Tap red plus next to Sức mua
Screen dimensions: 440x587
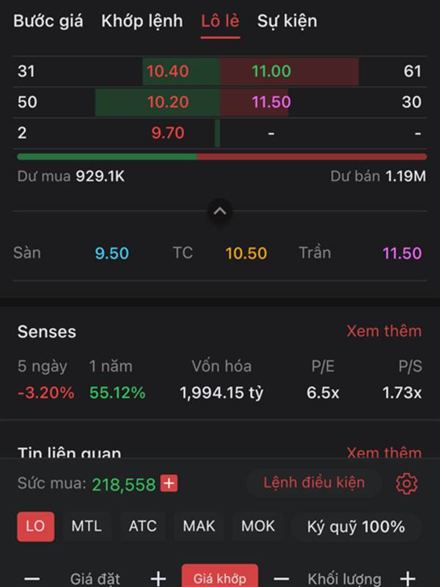point(169,484)
